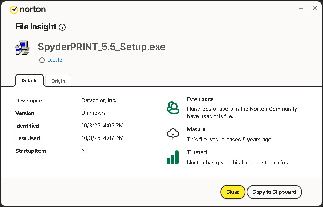Viewport: 323px width, 207px height.
Task: Minimize the Norton File Insight window
Action: [x=301, y=8]
